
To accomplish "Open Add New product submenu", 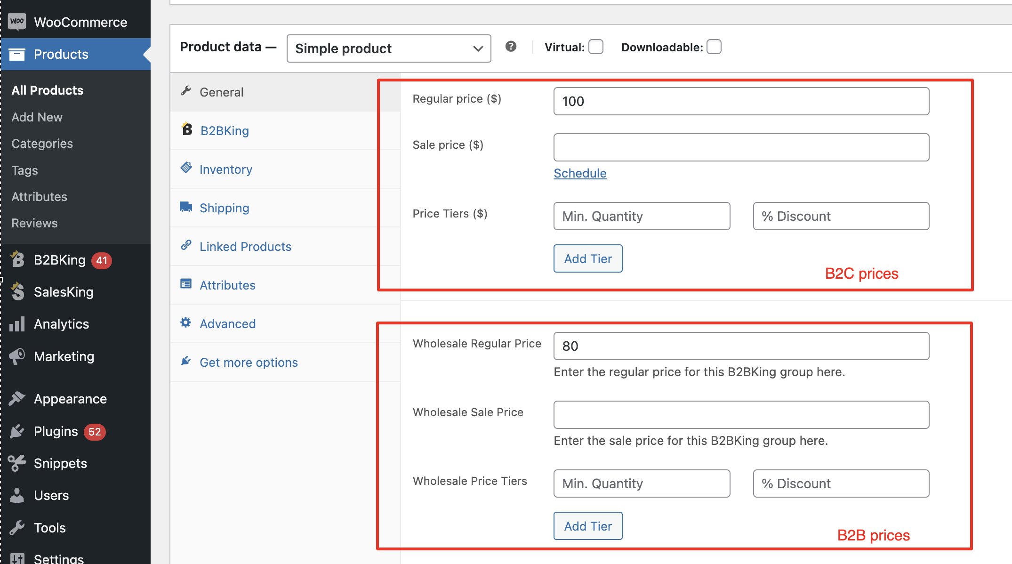I will (x=37, y=117).
